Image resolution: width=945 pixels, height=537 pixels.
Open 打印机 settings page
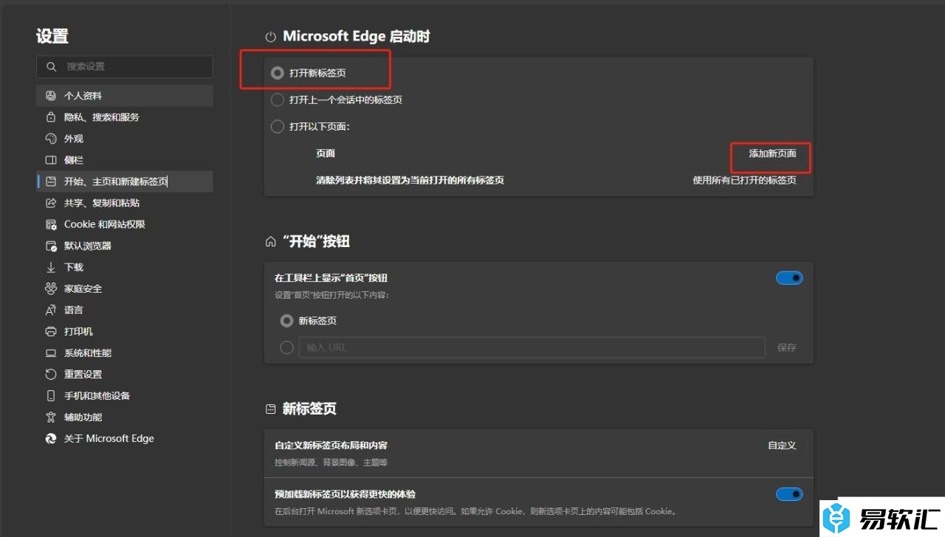[125, 331]
